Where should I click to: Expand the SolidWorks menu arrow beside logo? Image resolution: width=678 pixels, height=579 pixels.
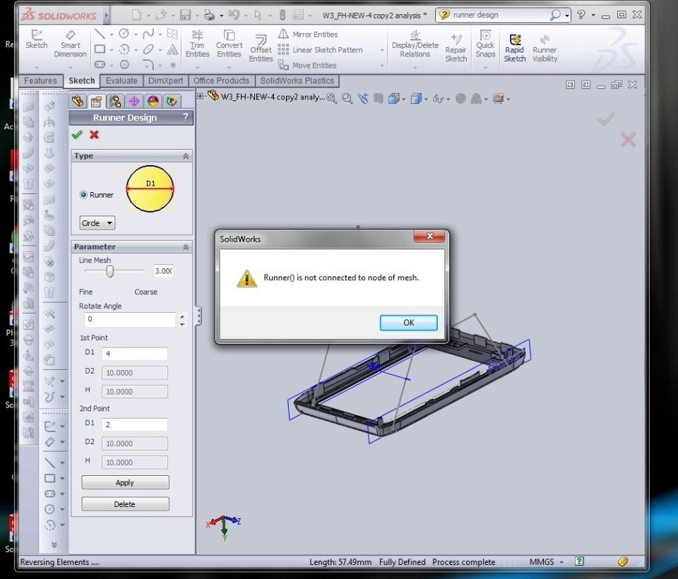pyautogui.click(x=106, y=16)
